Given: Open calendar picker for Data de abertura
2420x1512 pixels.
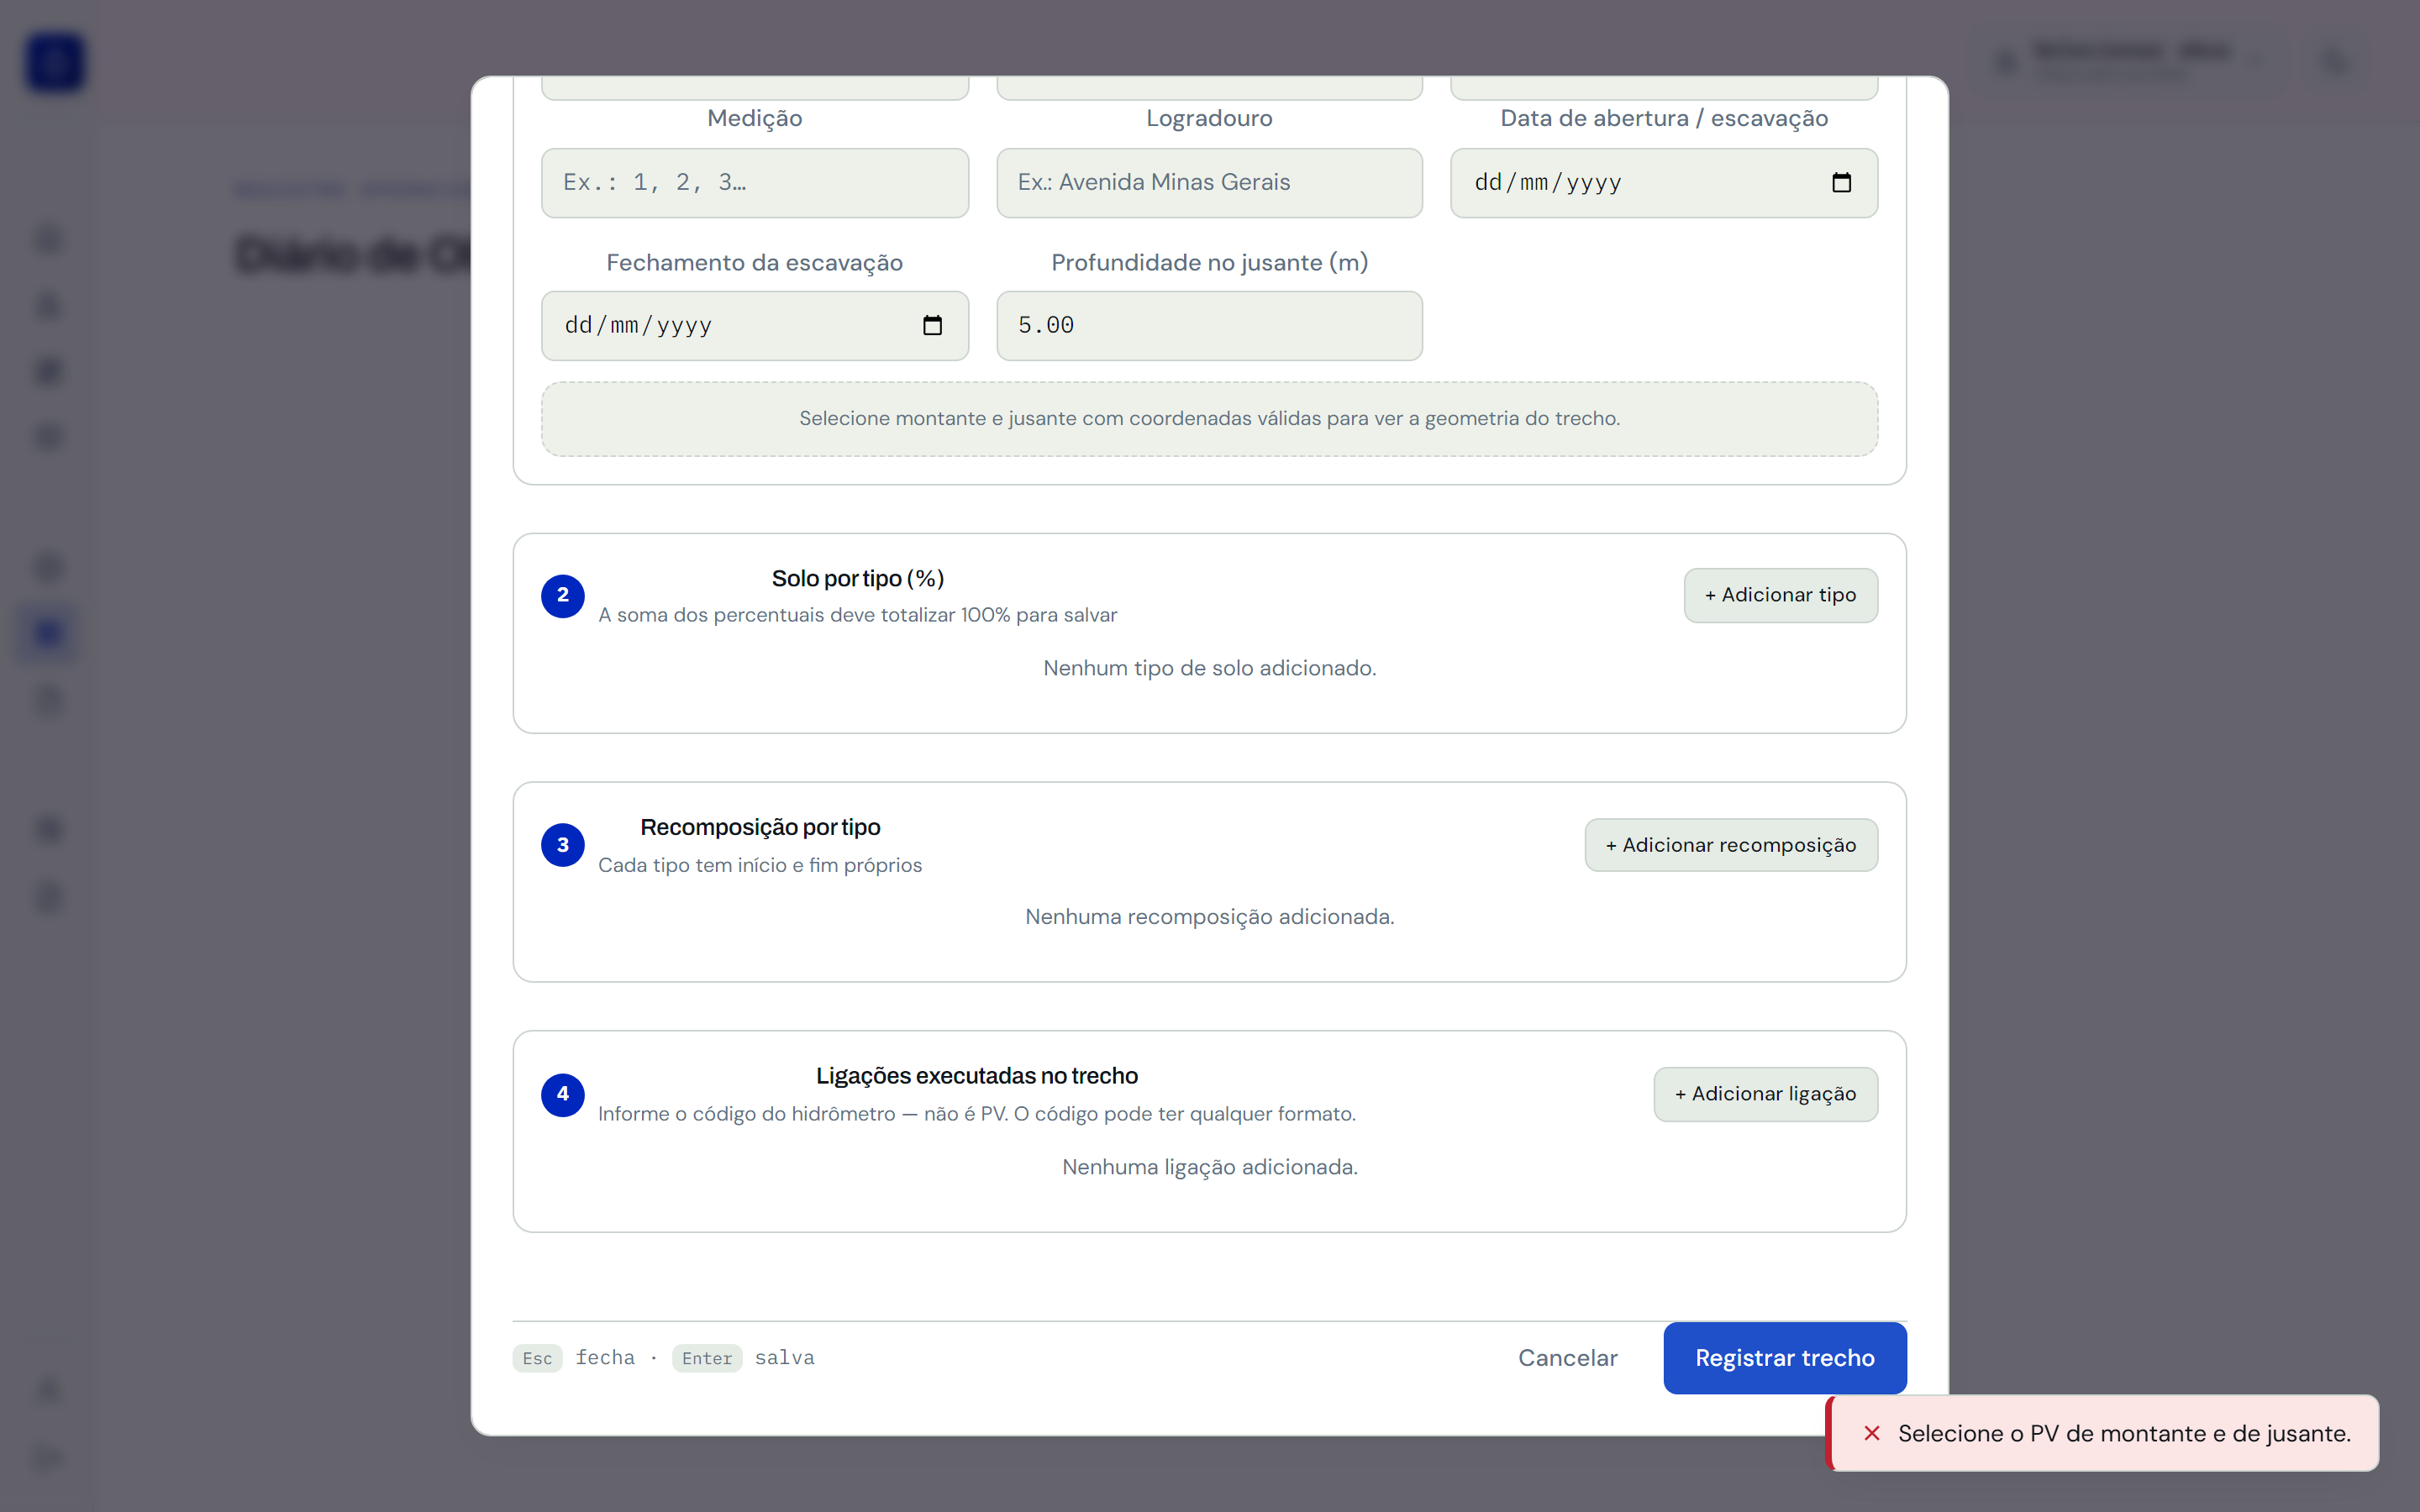Looking at the screenshot, I should coord(1841,183).
